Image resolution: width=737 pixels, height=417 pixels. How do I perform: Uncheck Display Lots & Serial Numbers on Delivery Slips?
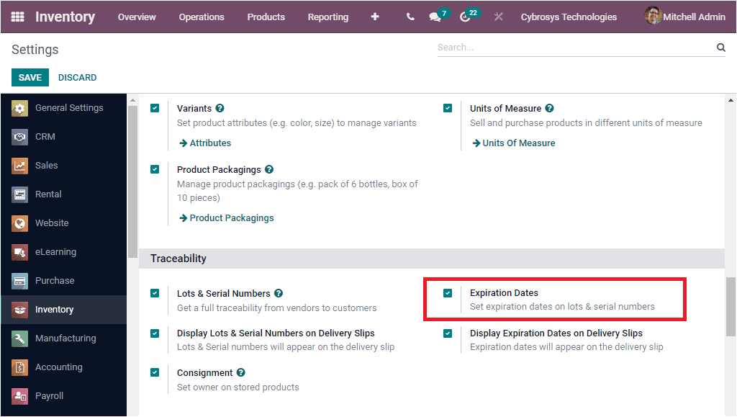[155, 333]
